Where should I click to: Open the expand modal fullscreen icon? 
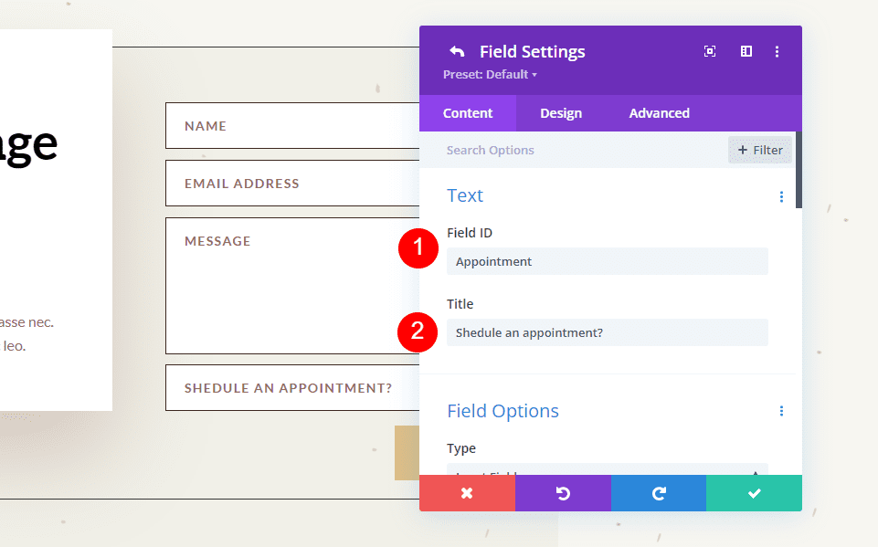(x=710, y=52)
